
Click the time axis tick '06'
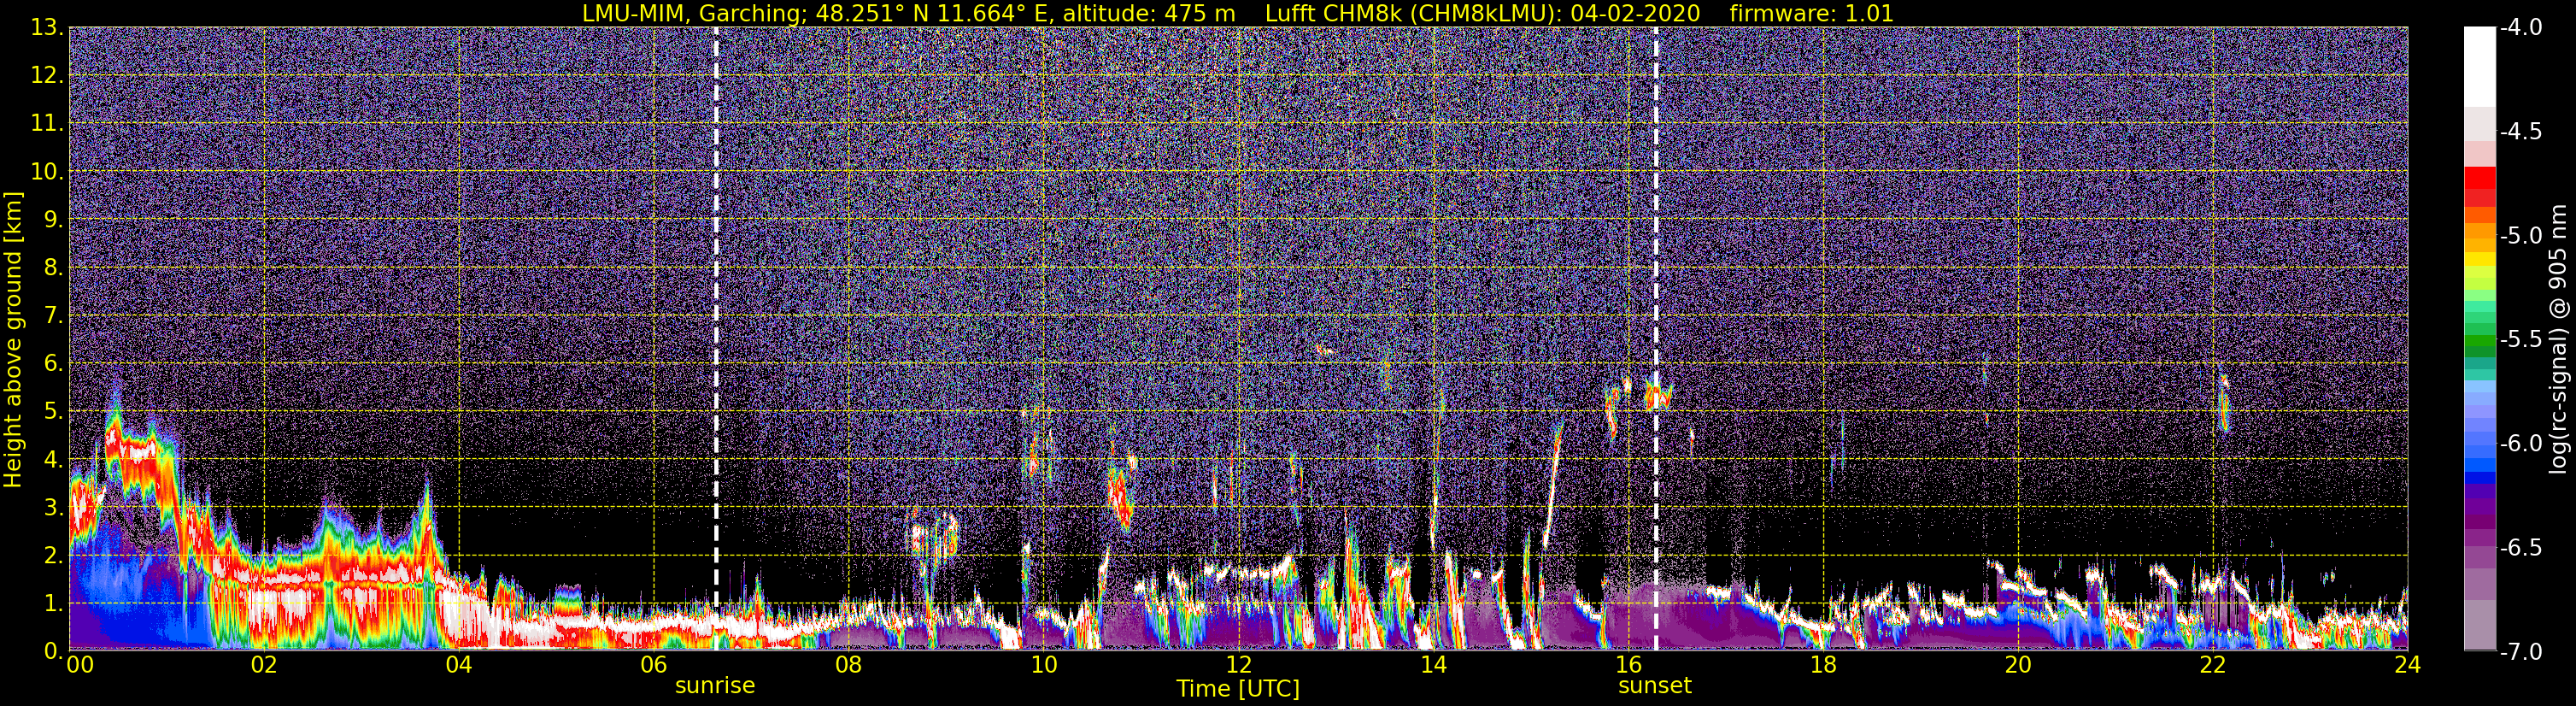click(x=654, y=665)
